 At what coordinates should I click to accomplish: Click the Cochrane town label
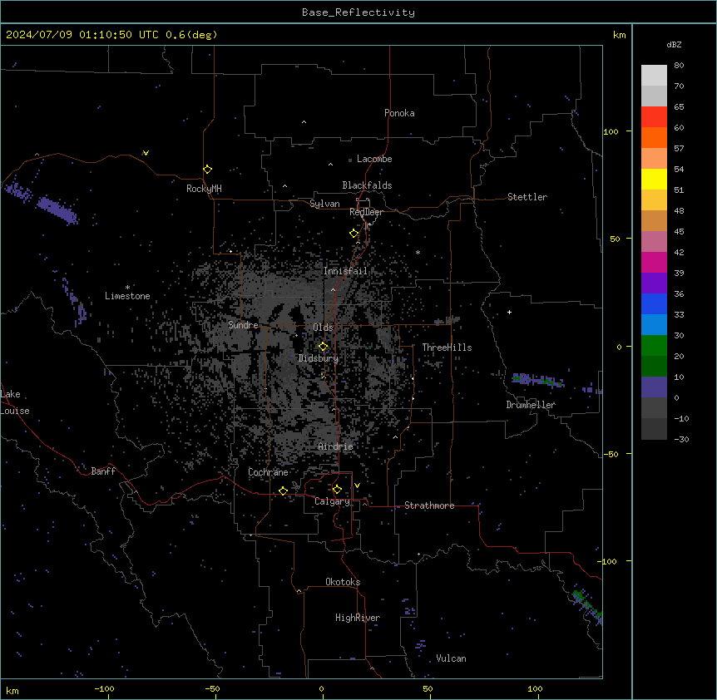click(268, 472)
